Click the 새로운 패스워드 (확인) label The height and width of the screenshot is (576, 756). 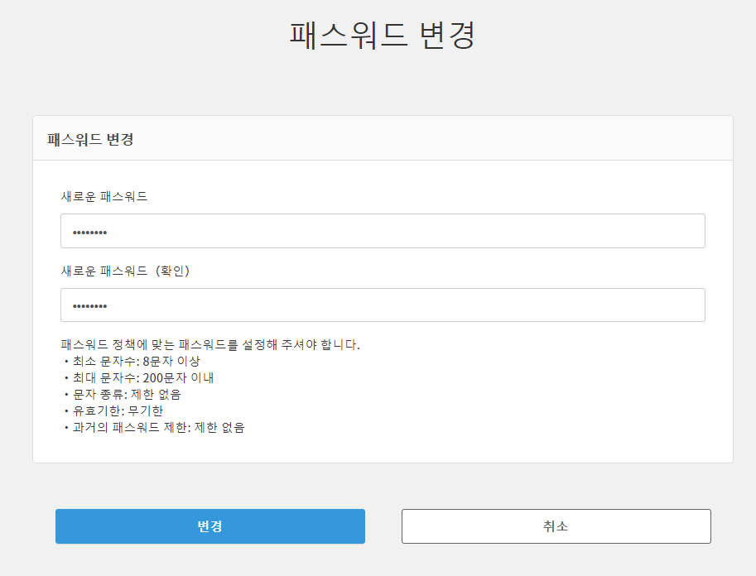click(126, 271)
